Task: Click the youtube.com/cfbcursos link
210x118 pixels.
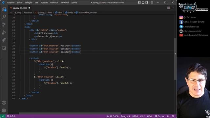Action: pos(196,35)
